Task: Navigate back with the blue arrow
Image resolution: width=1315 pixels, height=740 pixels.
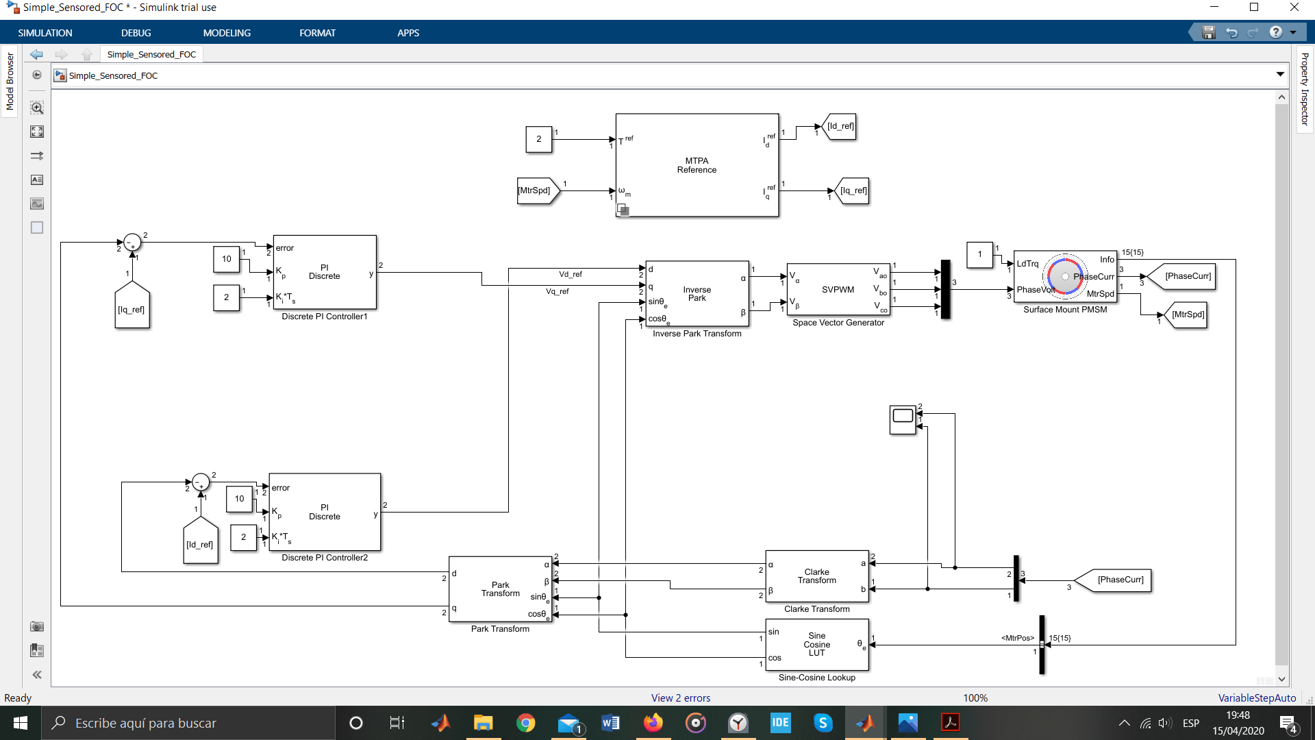Action: point(36,54)
